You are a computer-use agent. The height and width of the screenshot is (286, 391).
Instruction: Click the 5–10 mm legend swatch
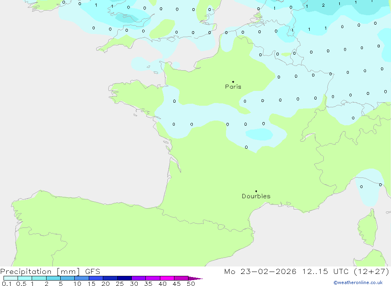tap(68, 278)
